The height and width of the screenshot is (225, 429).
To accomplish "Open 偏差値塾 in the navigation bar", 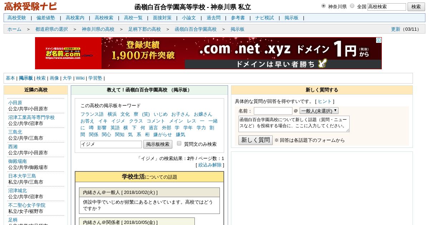I will (46, 18).
